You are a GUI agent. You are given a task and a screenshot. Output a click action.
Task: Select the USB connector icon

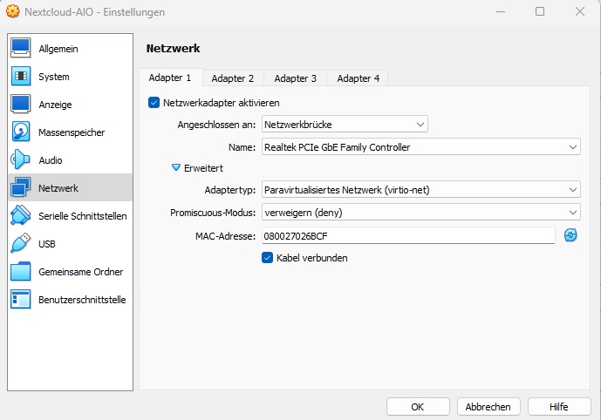(21, 243)
